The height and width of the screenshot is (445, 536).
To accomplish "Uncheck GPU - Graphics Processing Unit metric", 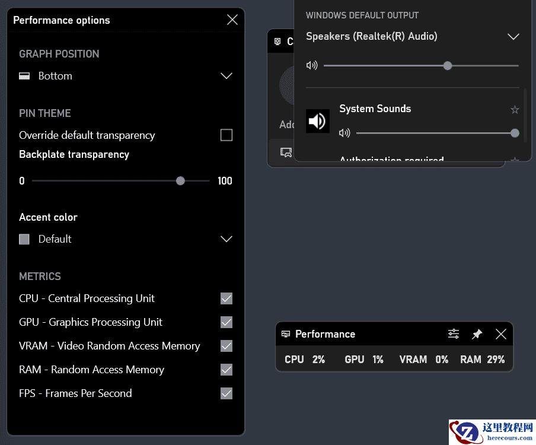I will (226, 322).
